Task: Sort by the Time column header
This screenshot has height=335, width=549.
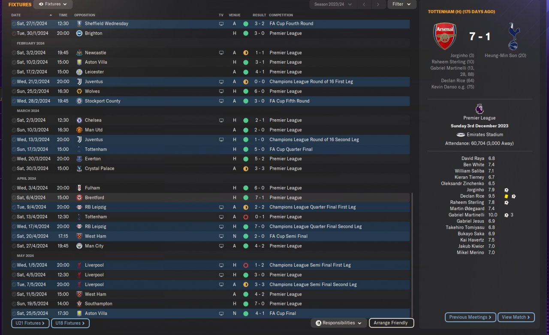Action: pyautogui.click(x=63, y=15)
